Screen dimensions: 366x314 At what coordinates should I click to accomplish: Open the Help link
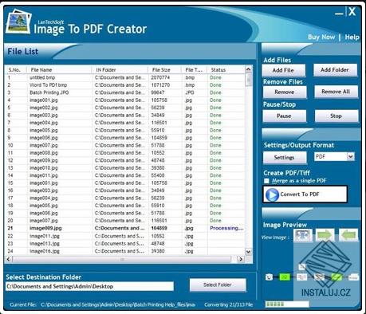[x=352, y=37]
